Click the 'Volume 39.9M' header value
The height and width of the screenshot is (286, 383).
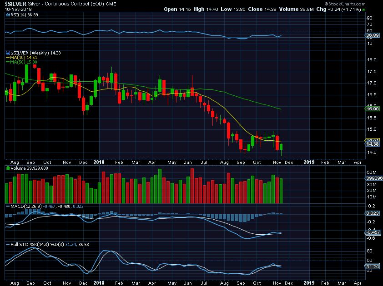click(296, 9)
